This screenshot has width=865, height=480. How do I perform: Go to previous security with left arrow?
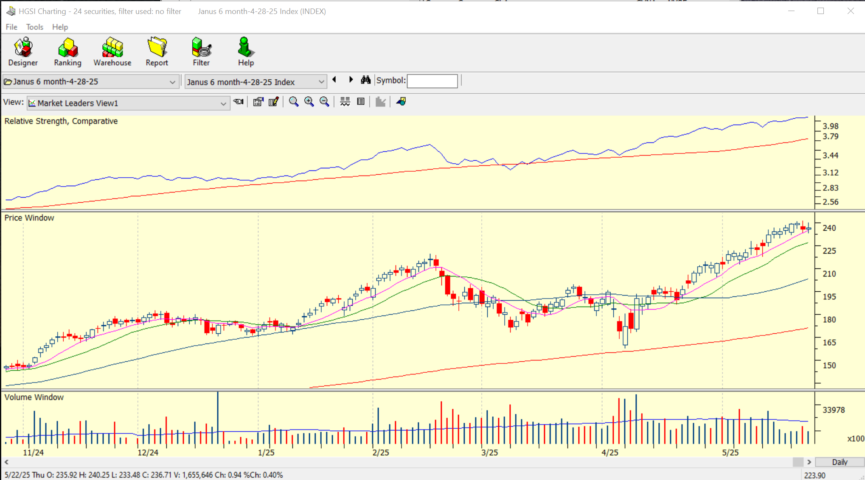click(334, 80)
